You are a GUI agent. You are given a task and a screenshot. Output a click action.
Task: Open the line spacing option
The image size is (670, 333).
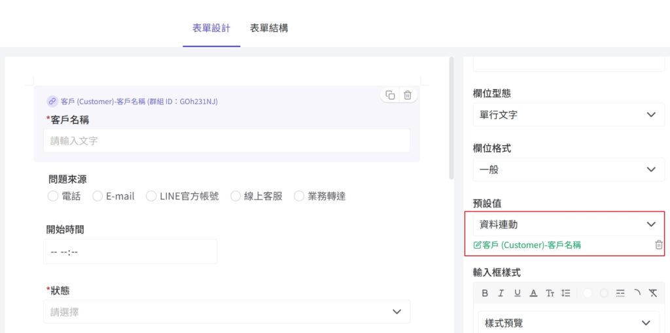(566, 293)
